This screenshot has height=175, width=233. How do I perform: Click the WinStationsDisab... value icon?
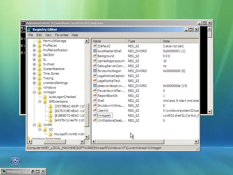(x=95, y=120)
